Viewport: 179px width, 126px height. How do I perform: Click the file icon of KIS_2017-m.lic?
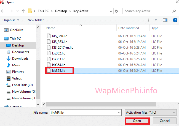[x=49, y=48]
